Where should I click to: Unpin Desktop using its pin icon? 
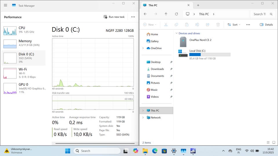(171, 62)
